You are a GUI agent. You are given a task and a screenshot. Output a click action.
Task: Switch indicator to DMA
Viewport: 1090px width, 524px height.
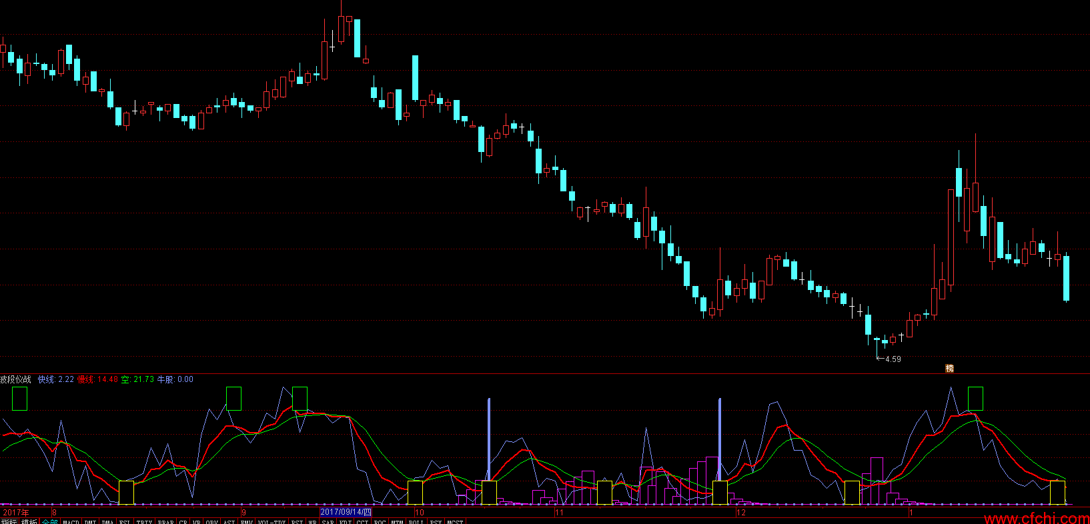(x=107, y=522)
